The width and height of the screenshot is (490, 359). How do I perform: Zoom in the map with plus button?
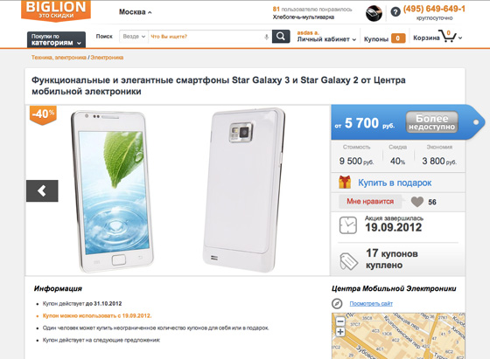pyautogui.click(x=340, y=332)
